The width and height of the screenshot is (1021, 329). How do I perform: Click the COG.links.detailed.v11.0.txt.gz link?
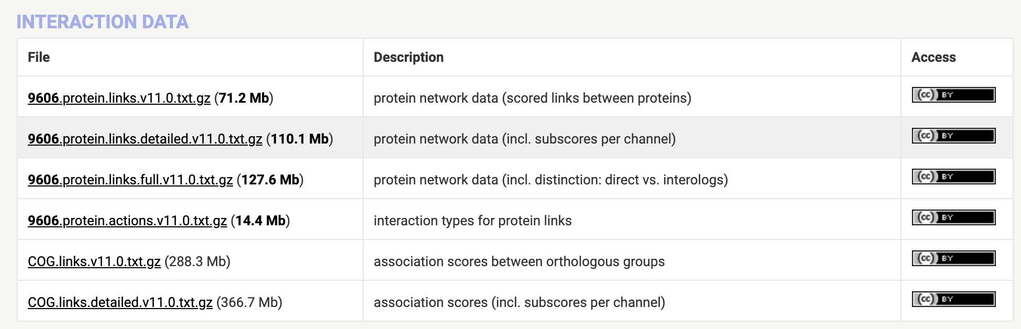click(120, 302)
